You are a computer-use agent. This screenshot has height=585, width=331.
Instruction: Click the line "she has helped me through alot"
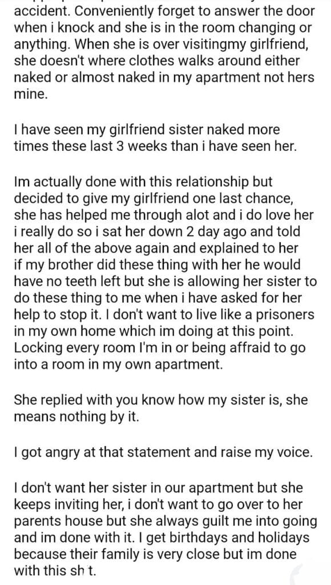tap(164, 215)
